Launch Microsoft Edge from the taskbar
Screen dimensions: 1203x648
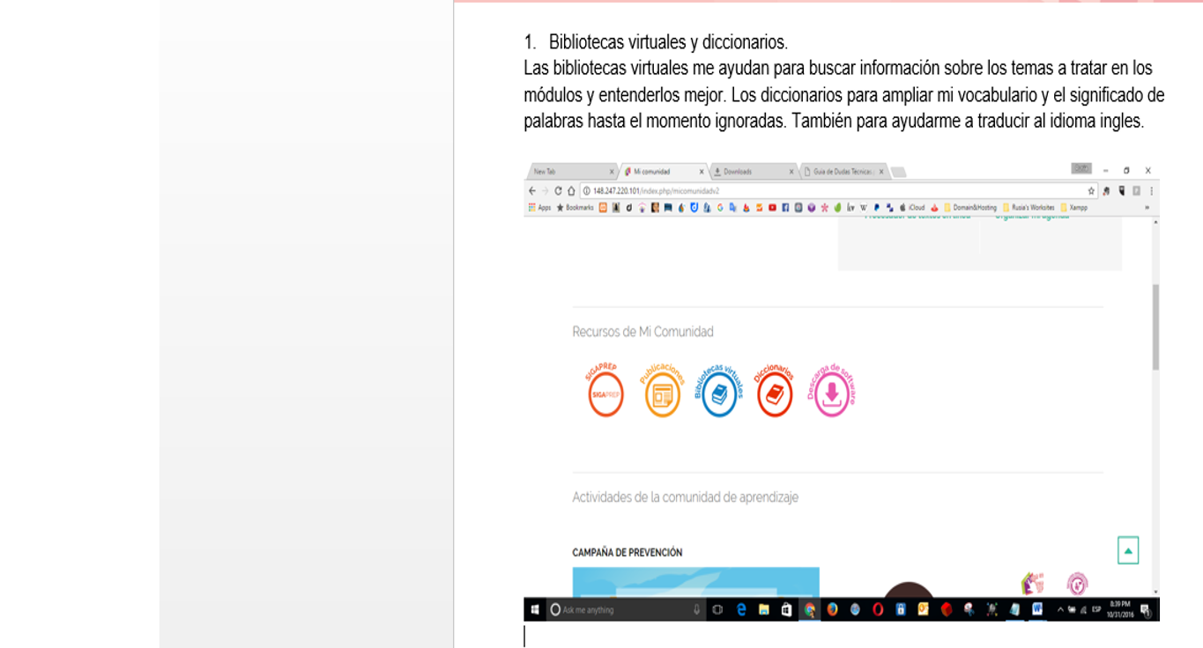point(741,609)
